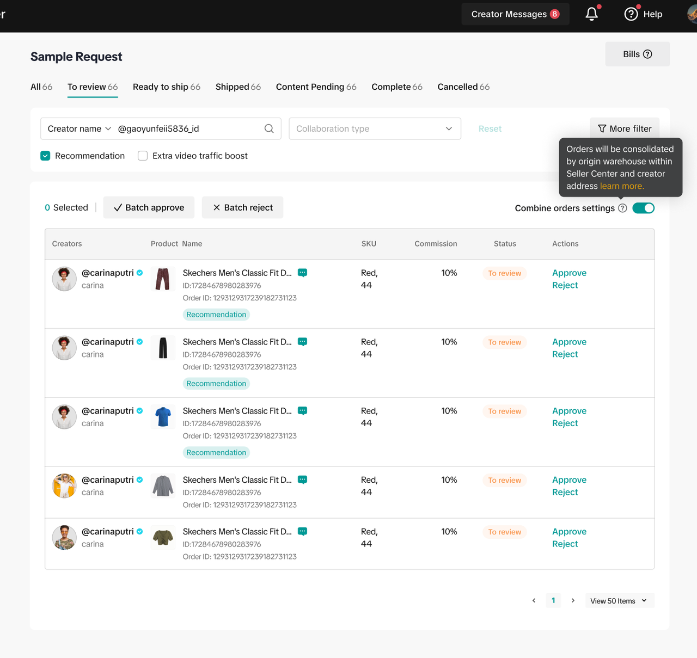The height and width of the screenshot is (658, 697).
Task: Click the info icon beside Combine orders settings
Action: click(622, 208)
